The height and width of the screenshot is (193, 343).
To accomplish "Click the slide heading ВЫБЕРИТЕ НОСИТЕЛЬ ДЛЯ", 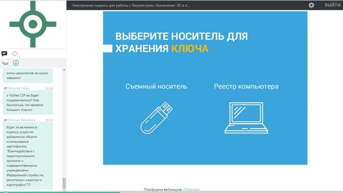I will tap(182, 36).
